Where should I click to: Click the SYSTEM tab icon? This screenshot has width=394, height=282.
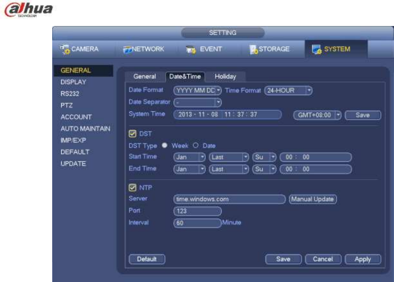(x=317, y=49)
